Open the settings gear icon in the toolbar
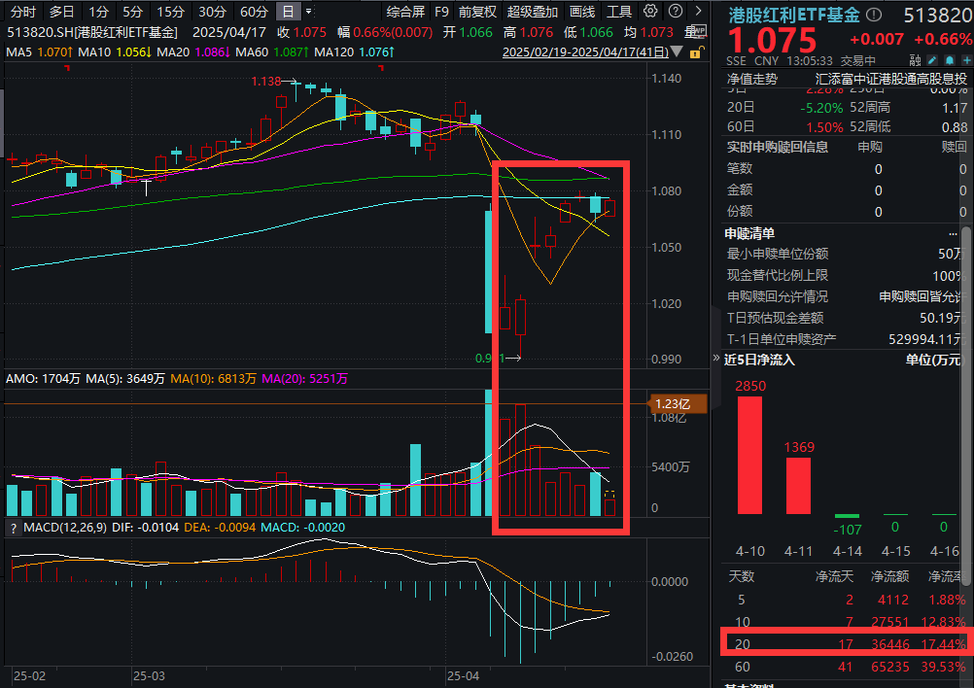Viewport: 974px width, 688px height. (x=649, y=12)
